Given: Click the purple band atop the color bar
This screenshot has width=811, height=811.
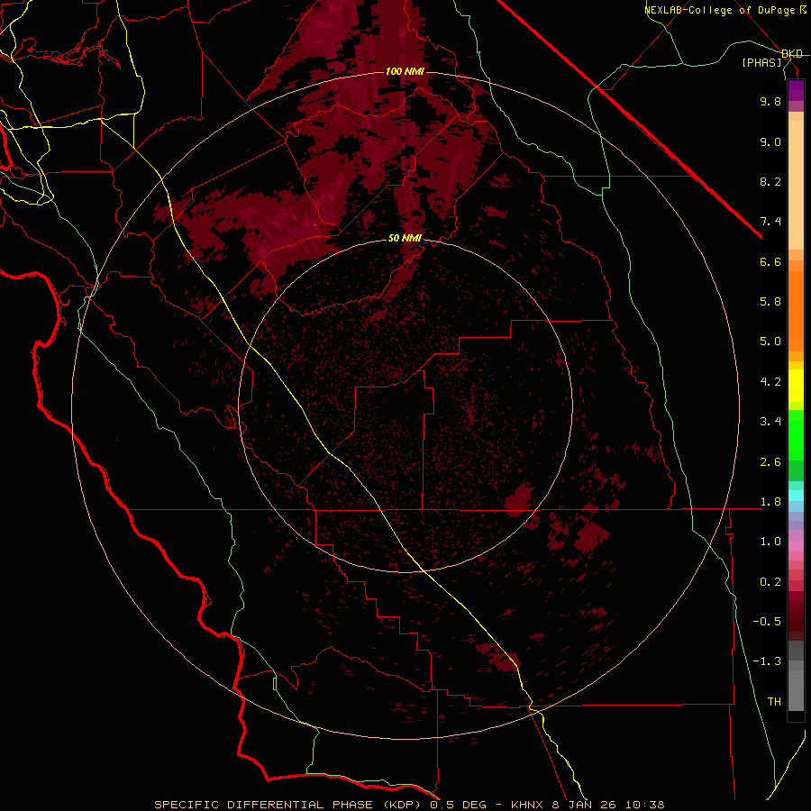Looking at the screenshot, I should (796, 90).
